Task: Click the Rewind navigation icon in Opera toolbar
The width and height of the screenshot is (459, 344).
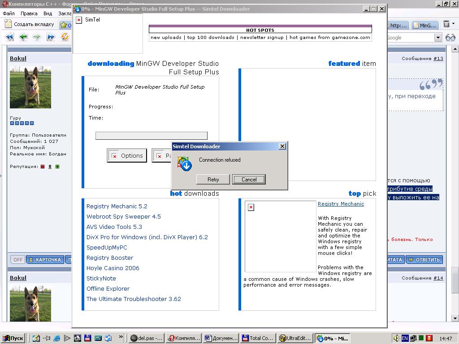Action: 9,37
